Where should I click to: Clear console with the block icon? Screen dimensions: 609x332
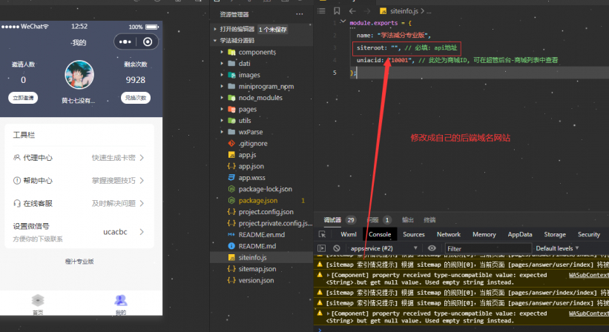336,248
